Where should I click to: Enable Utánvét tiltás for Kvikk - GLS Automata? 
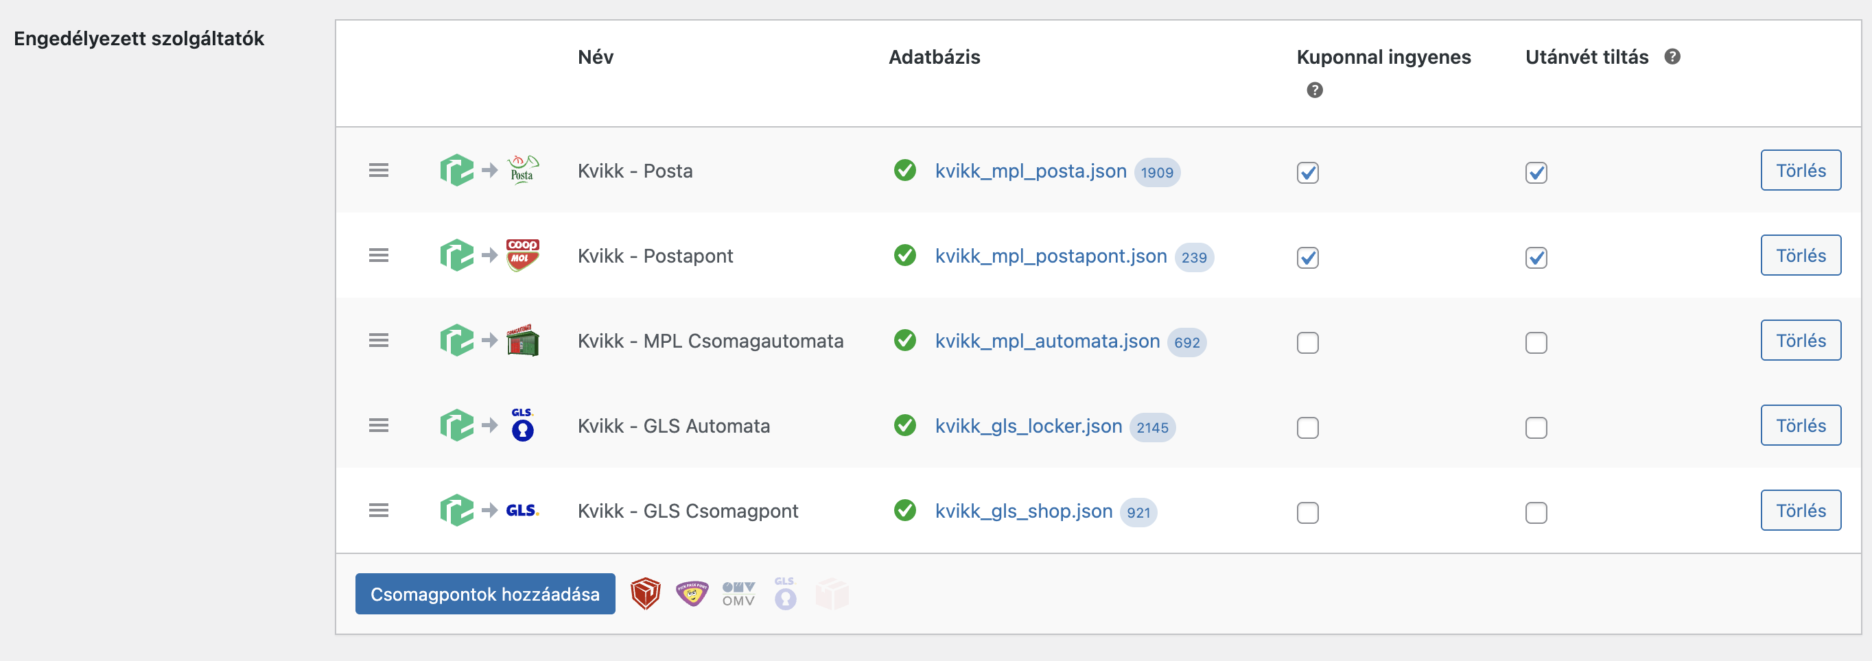pos(1536,428)
